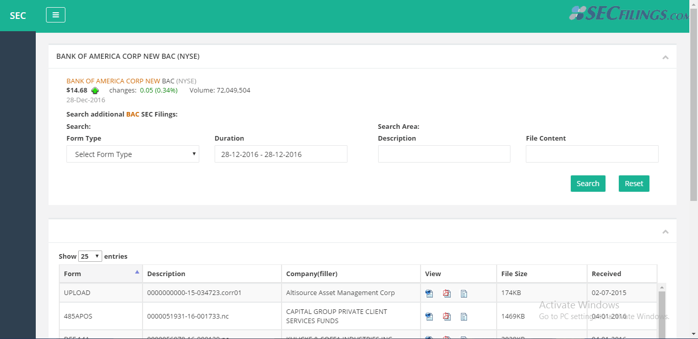
Task: Click the Reset button
Action: [634, 184]
